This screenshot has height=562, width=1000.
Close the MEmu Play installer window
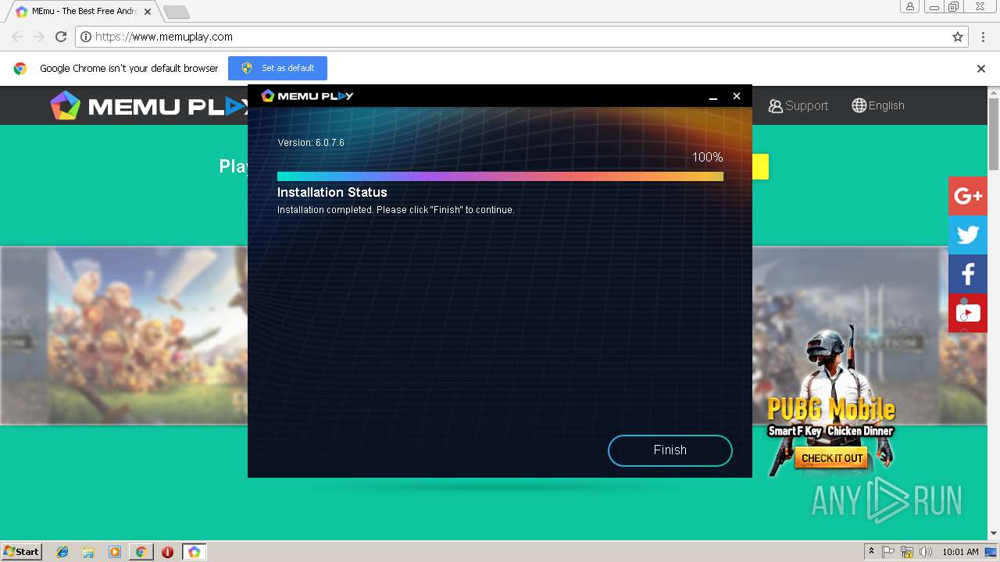click(736, 96)
